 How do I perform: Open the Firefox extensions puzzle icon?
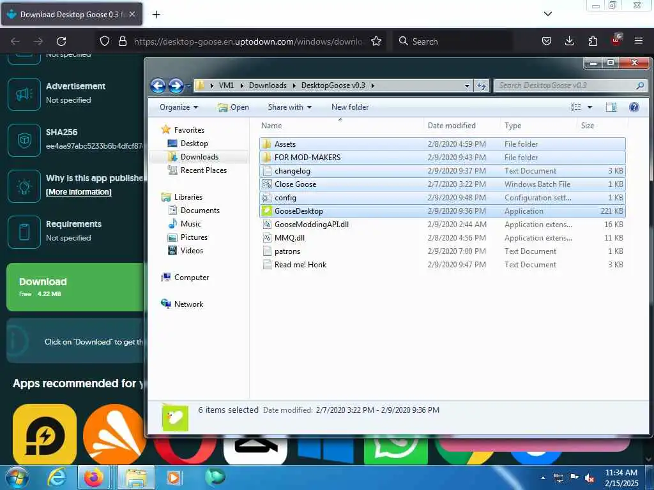tap(593, 41)
